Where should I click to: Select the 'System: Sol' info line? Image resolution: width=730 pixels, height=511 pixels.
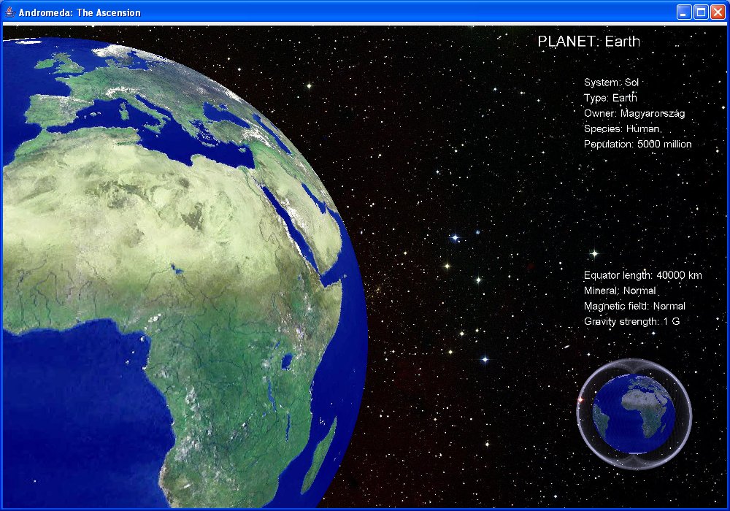coord(611,82)
